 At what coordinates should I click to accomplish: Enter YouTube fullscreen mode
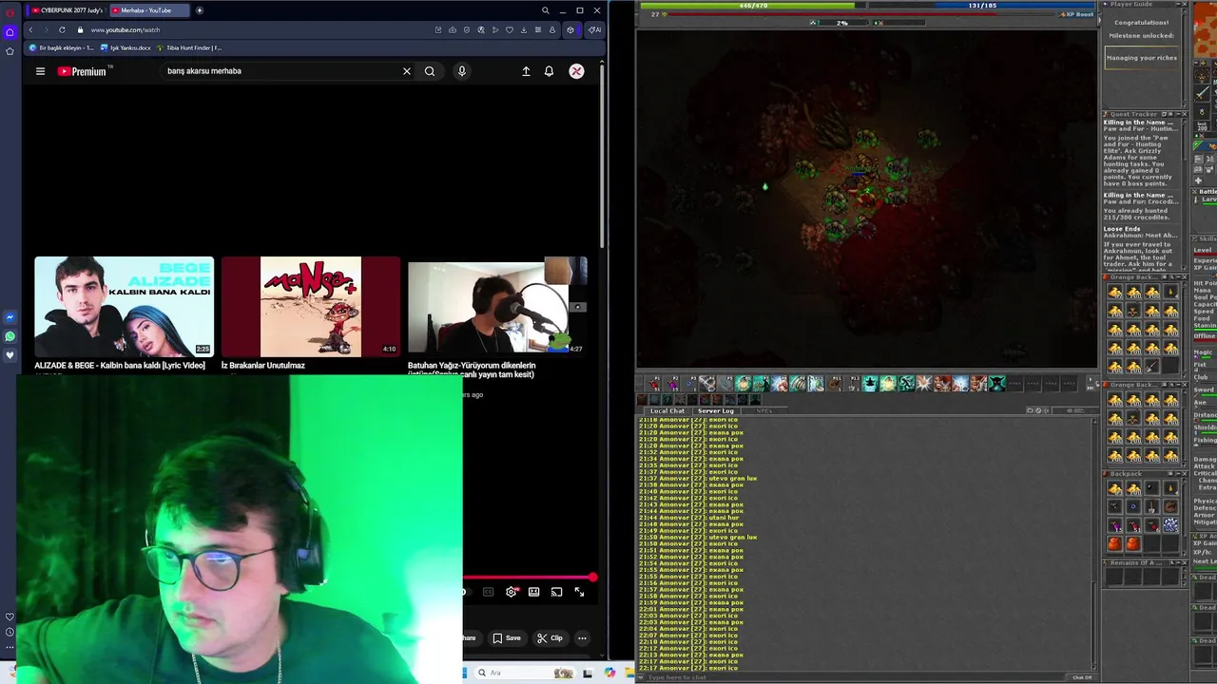pyautogui.click(x=580, y=592)
